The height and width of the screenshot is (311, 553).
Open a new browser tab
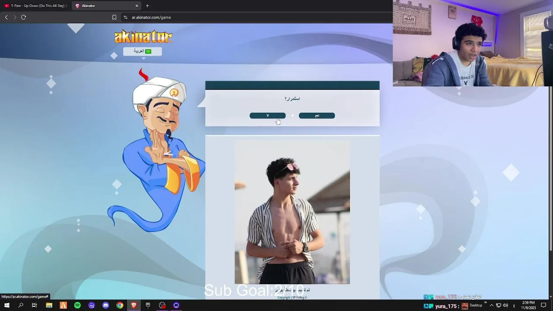click(x=147, y=6)
